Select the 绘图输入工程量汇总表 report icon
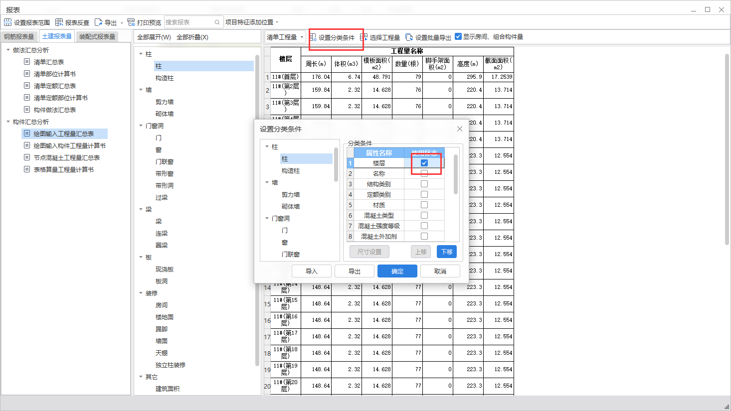This screenshot has width=731, height=411. (27, 134)
